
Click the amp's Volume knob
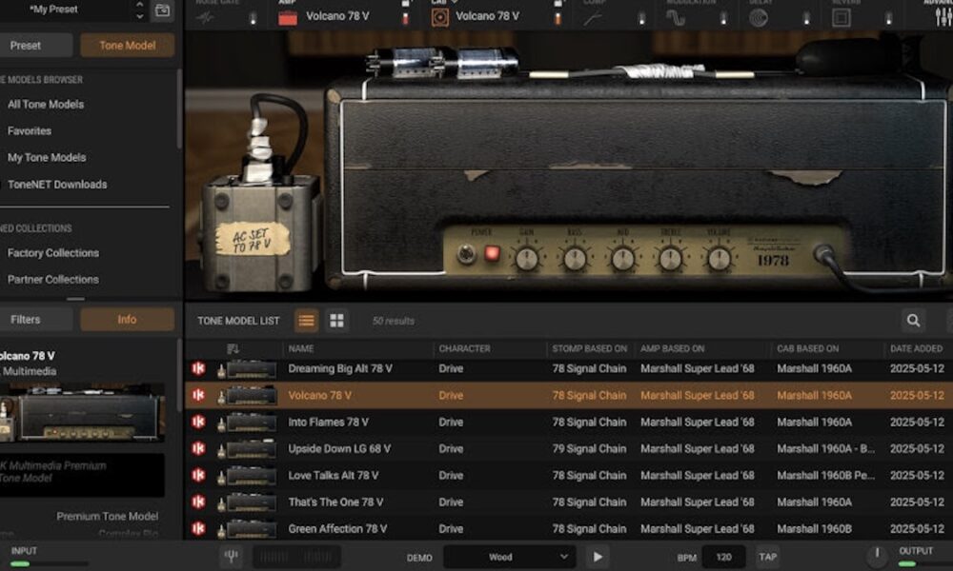pyautogui.click(x=719, y=259)
